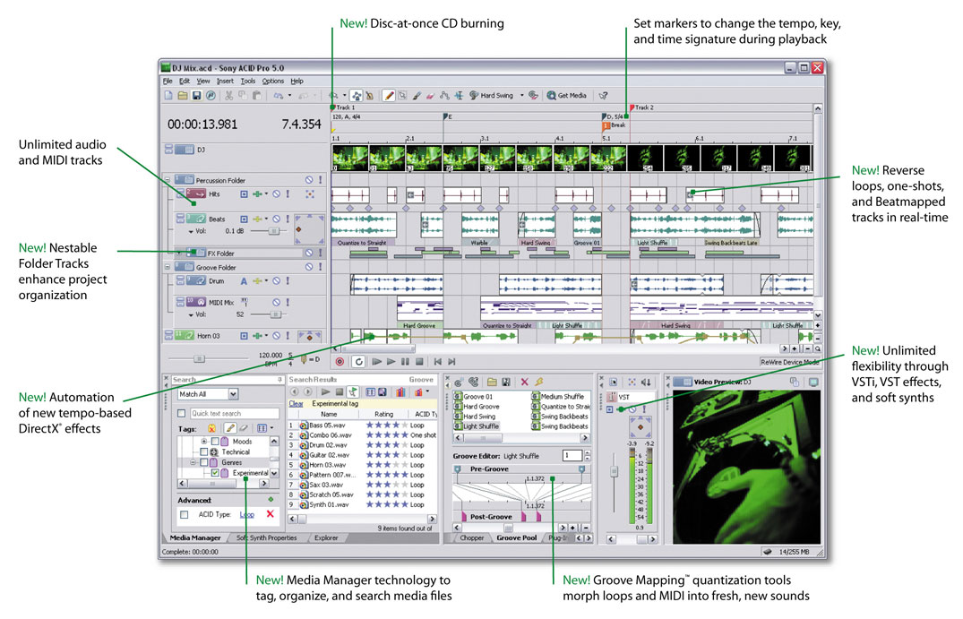The width and height of the screenshot is (963, 619).
Task: Sort results by the Rating column header
Action: tap(383, 415)
